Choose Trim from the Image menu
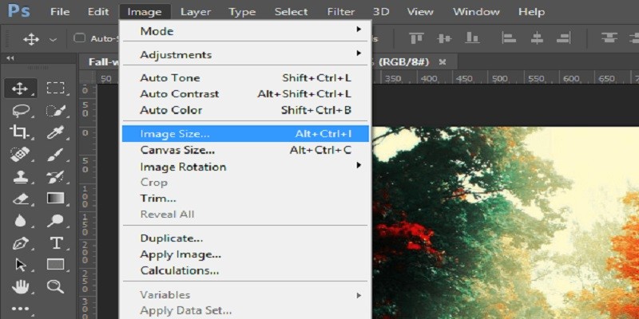Viewport: 639px width, 319px height. tap(245, 199)
